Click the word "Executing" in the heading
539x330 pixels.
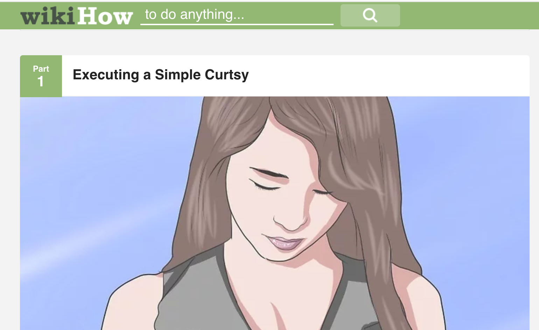106,75
